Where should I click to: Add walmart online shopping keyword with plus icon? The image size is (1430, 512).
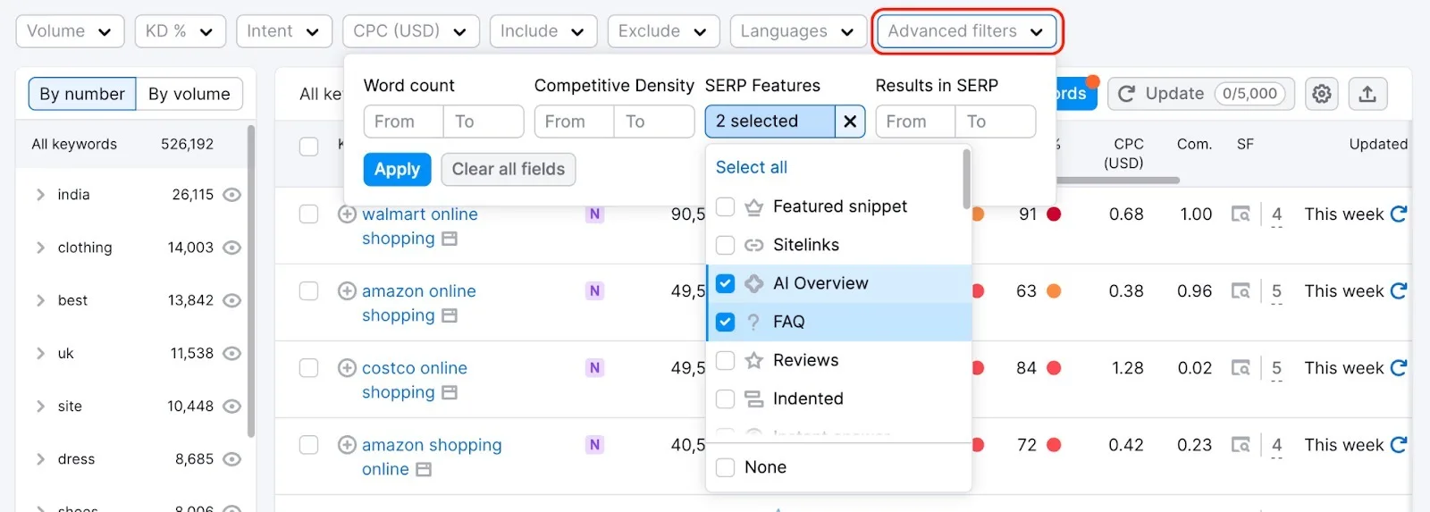pyautogui.click(x=347, y=214)
